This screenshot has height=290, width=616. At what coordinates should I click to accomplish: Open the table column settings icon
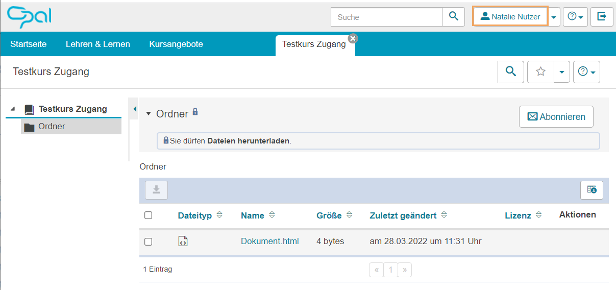pos(592,190)
